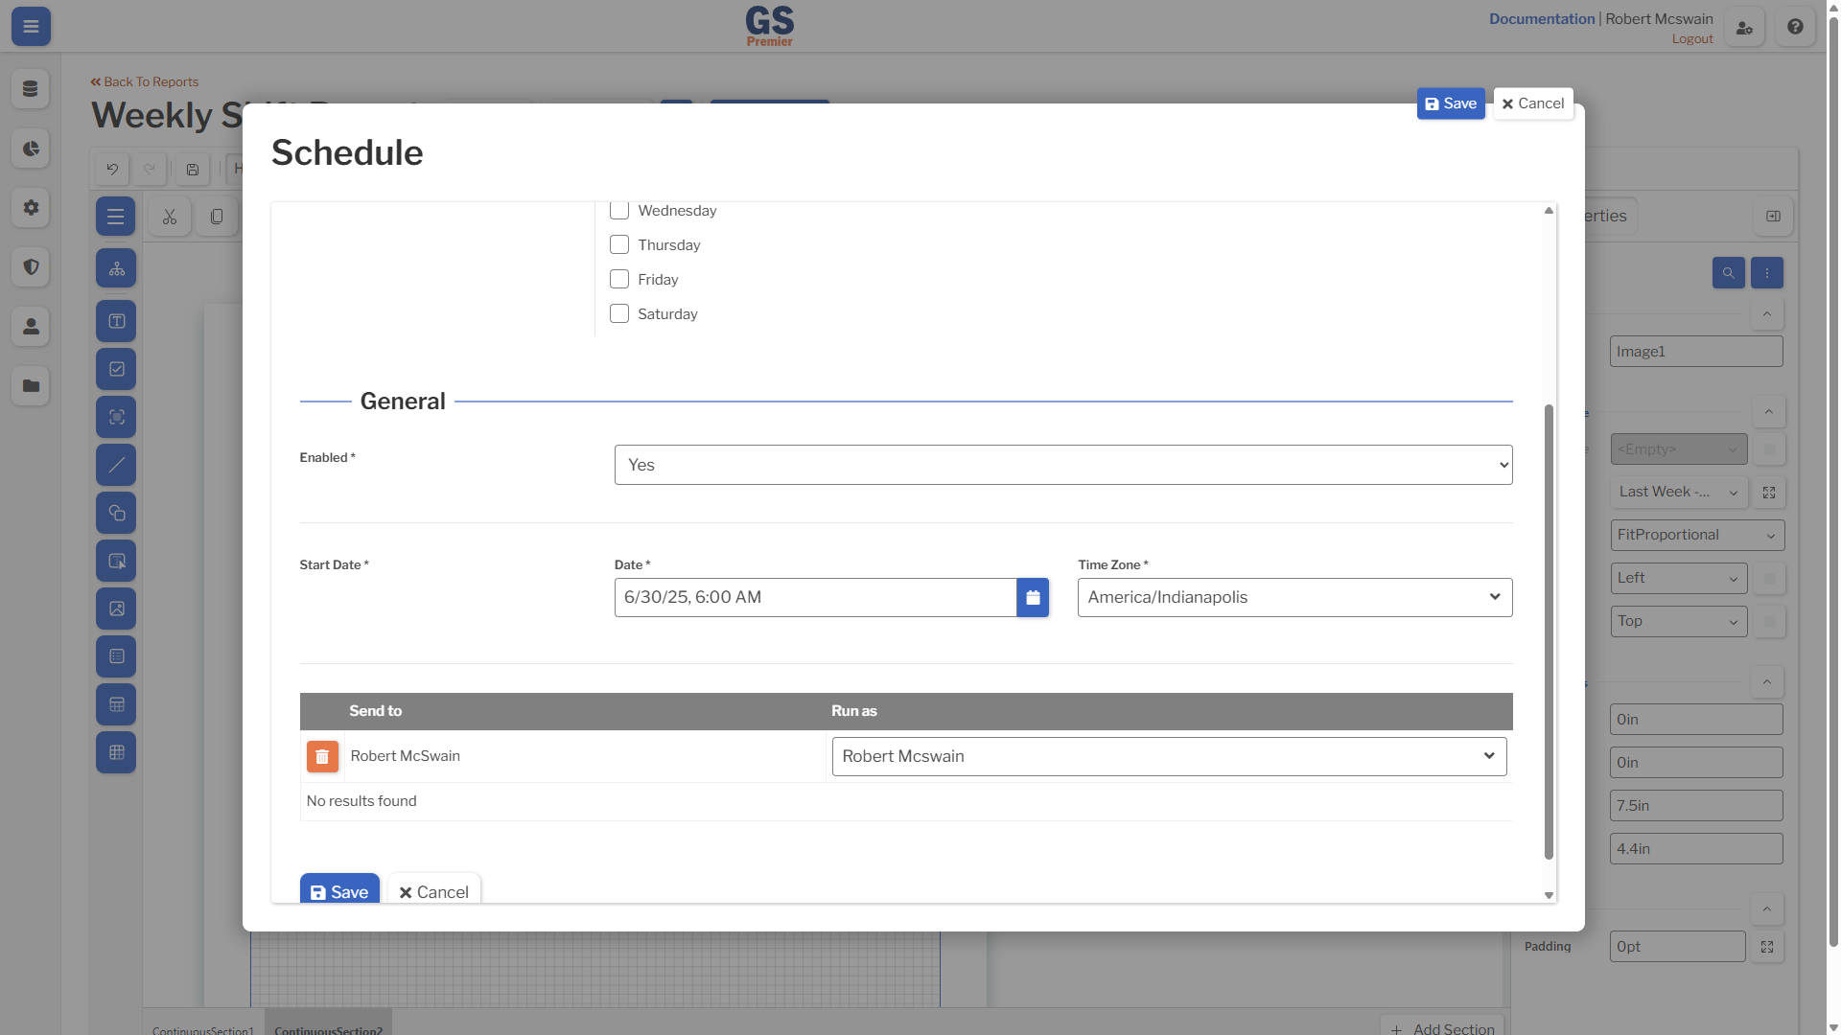The width and height of the screenshot is (1841, 1035).
Task: Click Add Section button
Action: [x=1442, y=1027]
